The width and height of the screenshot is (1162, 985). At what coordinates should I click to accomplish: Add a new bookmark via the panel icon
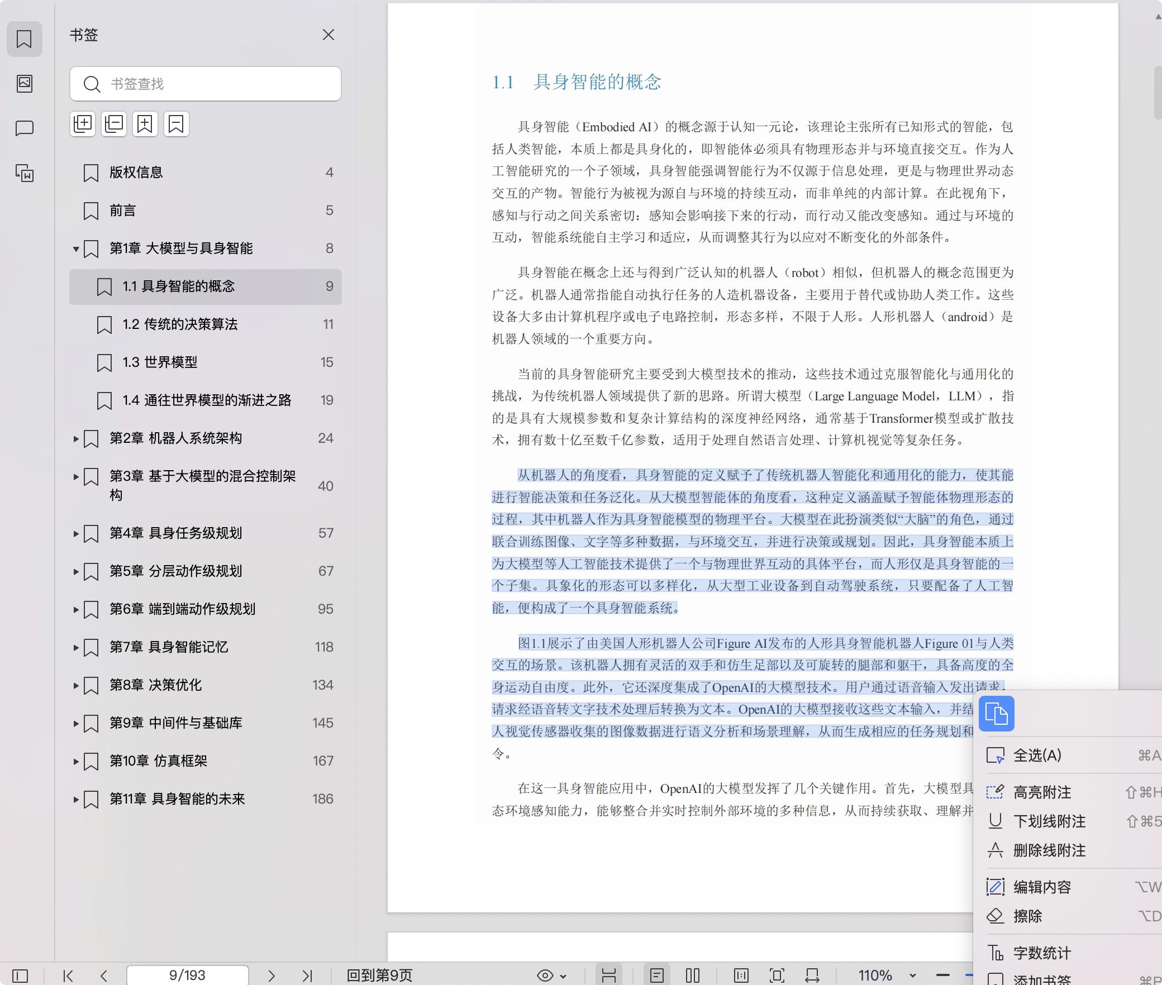(145, 124)
